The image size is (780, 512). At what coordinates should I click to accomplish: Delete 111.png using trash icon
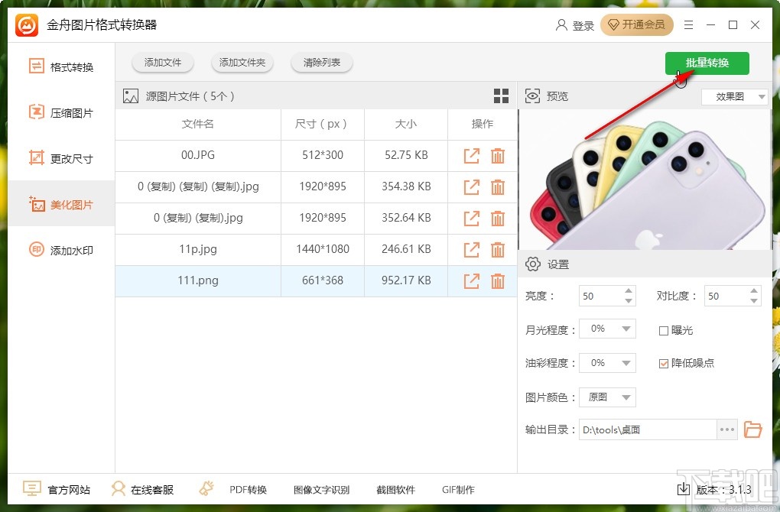pos(498,281)
